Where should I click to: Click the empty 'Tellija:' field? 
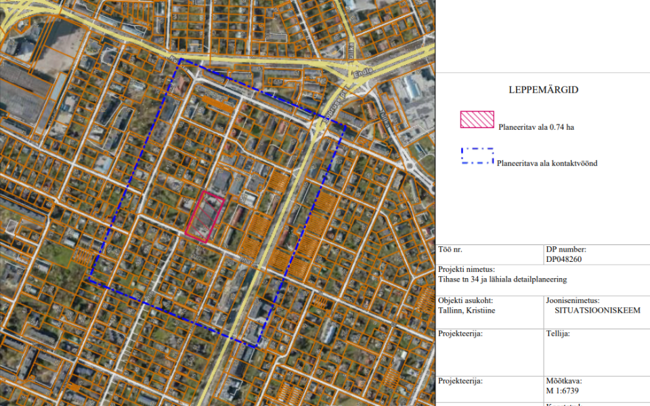pos(596,352)
